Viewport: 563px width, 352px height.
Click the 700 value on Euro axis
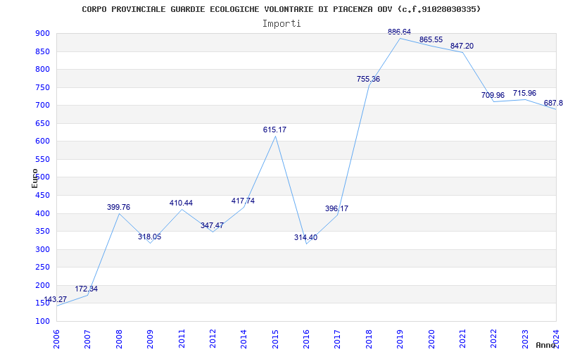(42, 105)
